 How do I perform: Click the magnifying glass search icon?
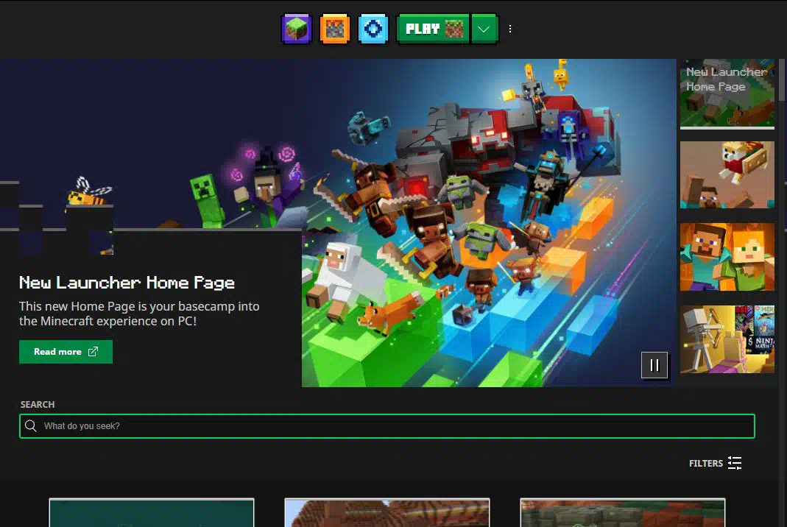pyautogui.click(x=31, y=426)
